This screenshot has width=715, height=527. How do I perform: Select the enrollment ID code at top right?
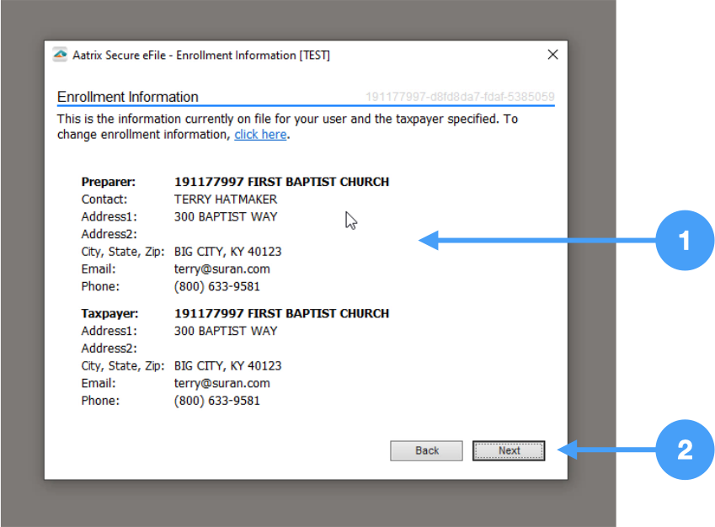click(x=460, y=97)
